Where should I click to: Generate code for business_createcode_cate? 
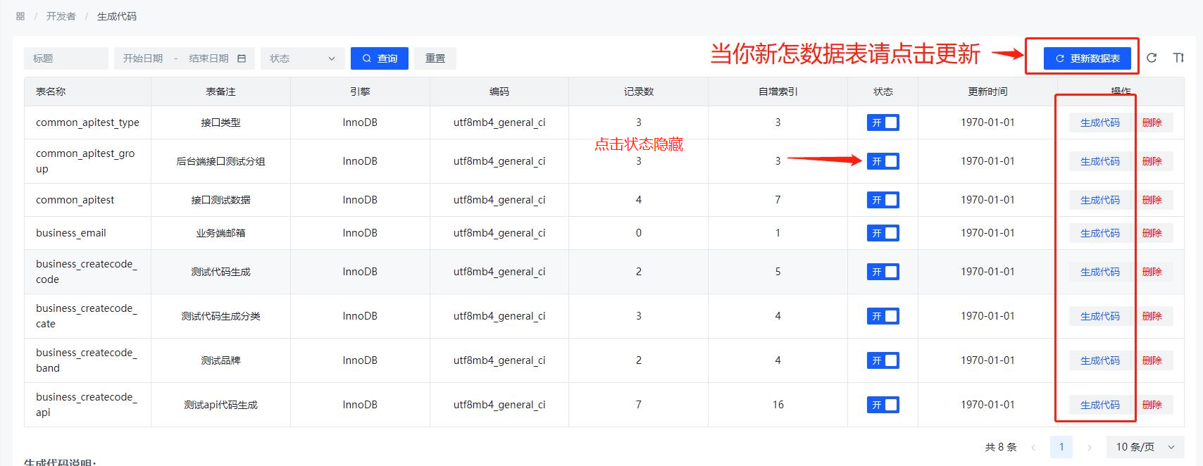[x=1100, y=316]
